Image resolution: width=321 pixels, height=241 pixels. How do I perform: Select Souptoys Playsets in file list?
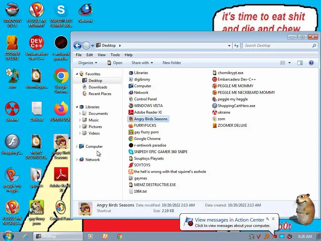click(146, 158)
